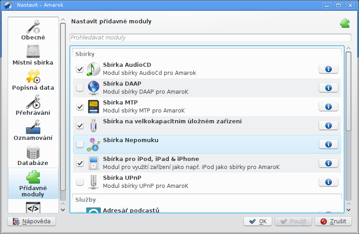Show info about the iPod collection

(328, 163)
